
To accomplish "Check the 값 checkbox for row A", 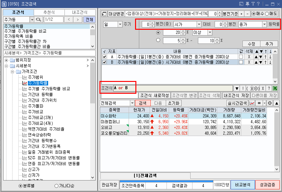I will [x=241, y=57].
